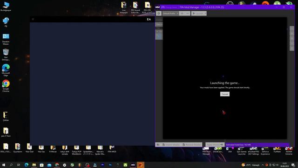Image resolution: width=298 pixels, height=168 pixels.
Task: Click Apply Mod(s) button
Action: (x=215, y=145)
